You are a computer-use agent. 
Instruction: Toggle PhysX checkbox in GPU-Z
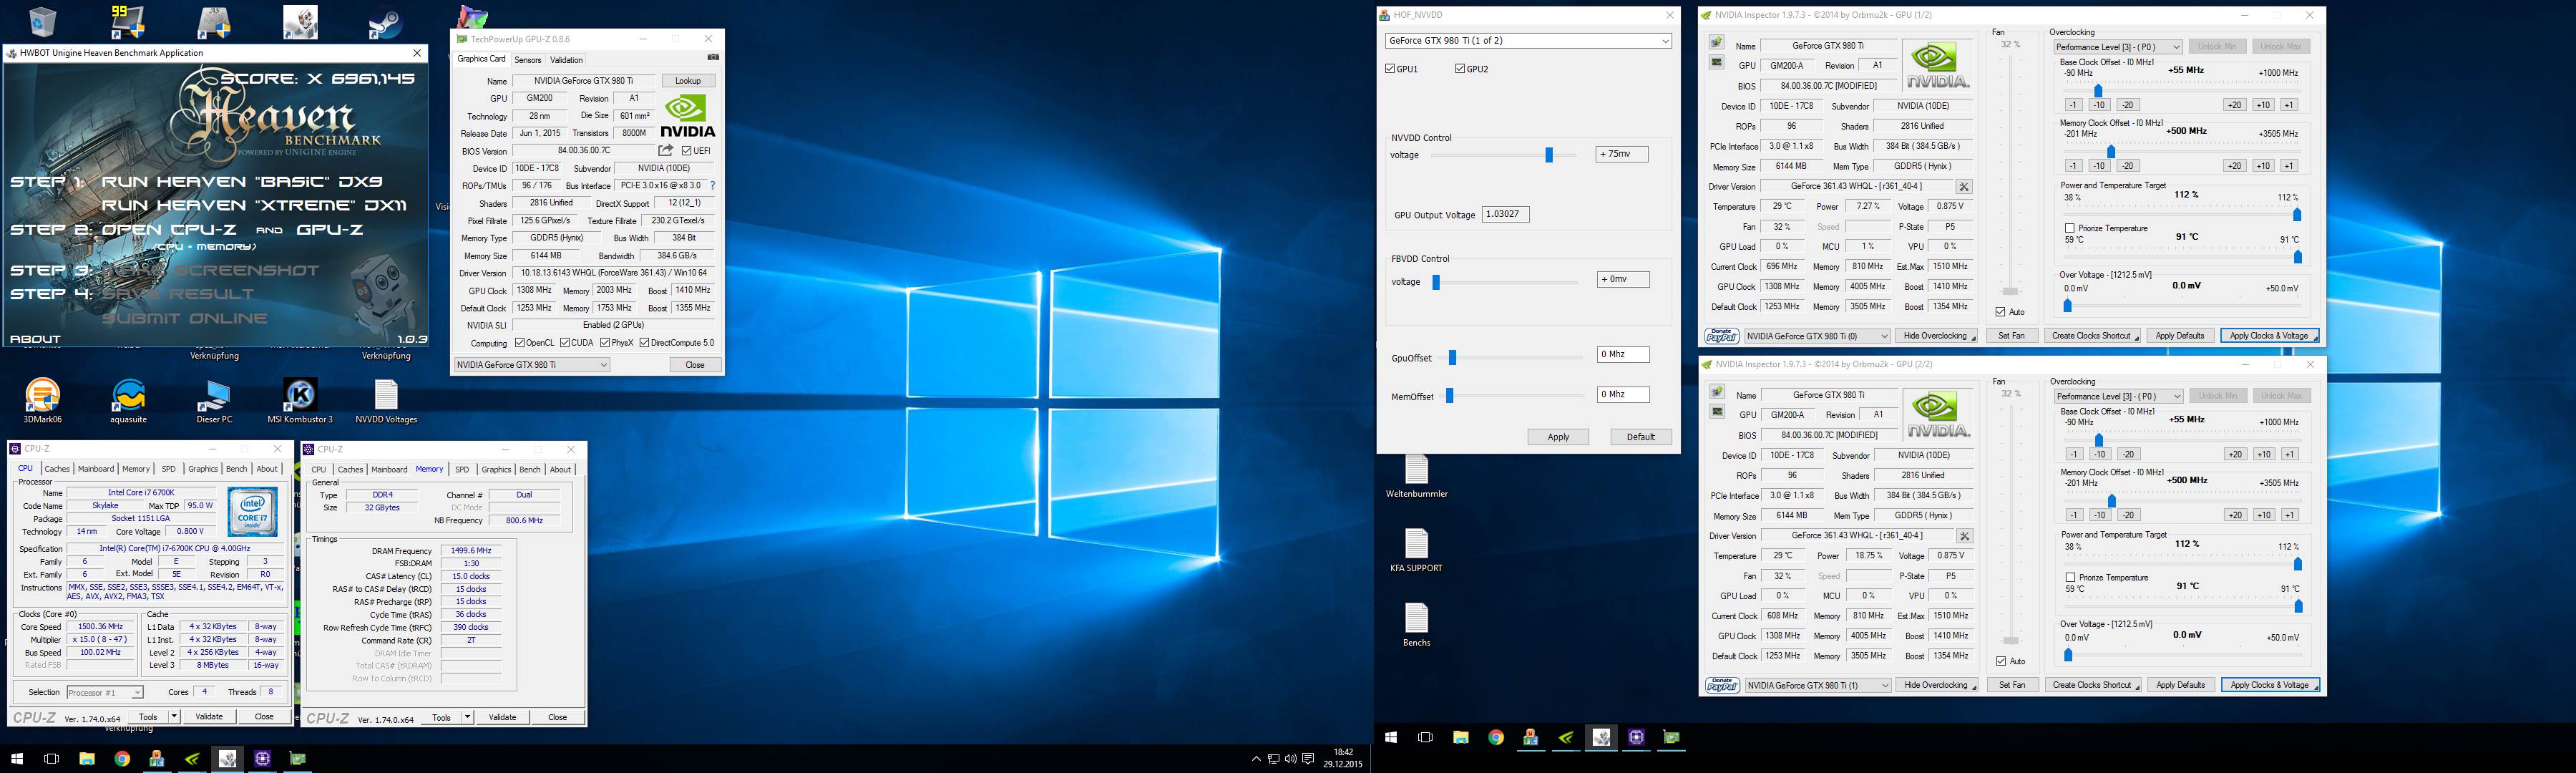[605, 343]
